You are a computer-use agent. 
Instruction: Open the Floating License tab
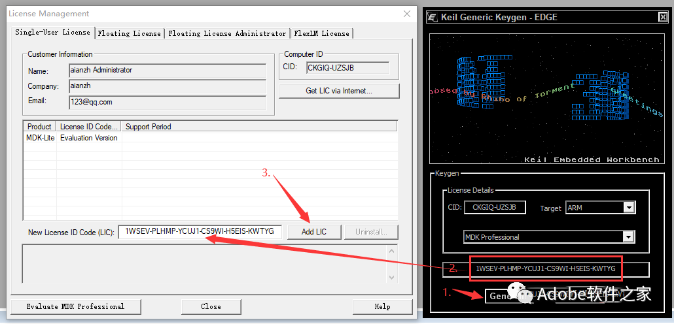click(x=129, y=33)
